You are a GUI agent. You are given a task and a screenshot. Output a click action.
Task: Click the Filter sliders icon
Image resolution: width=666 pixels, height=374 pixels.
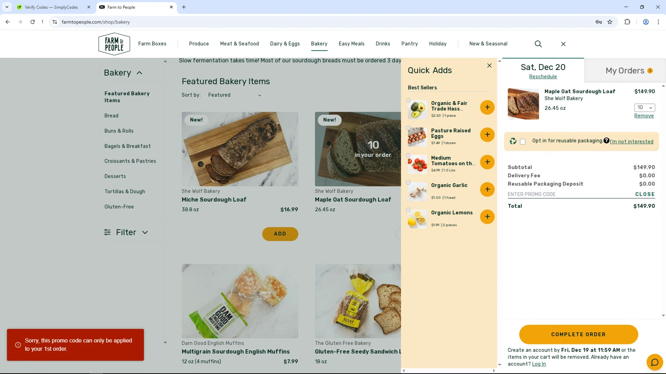[107, 232]
